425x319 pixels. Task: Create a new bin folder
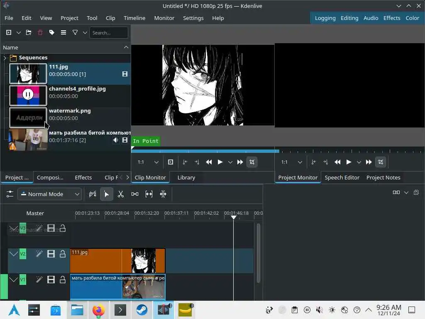pos(29,32)
